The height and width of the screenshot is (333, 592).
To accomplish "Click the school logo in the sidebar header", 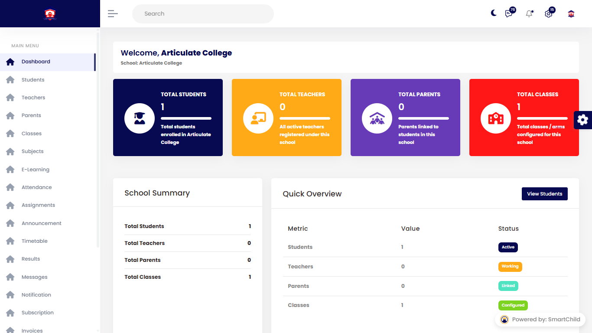I will pos(50,14).
